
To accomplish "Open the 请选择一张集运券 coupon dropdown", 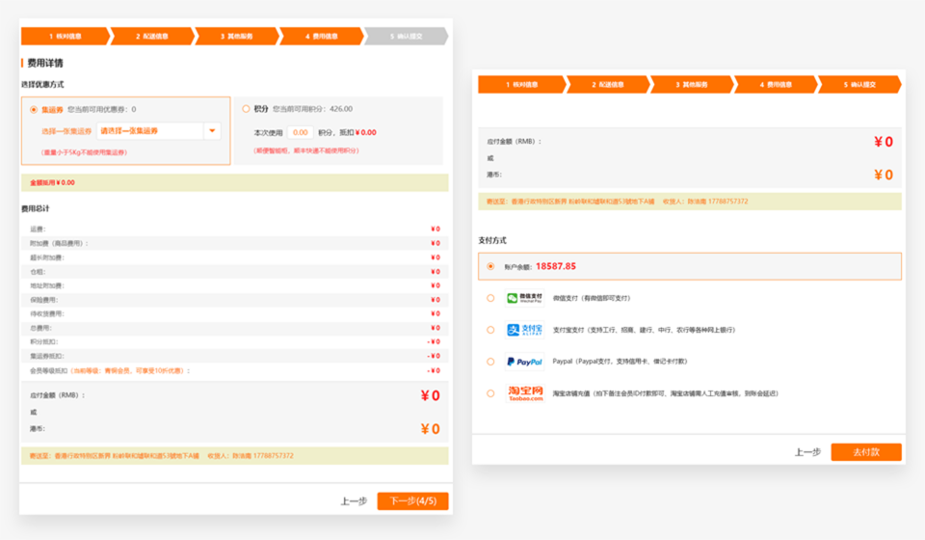I will coord(149,130).
